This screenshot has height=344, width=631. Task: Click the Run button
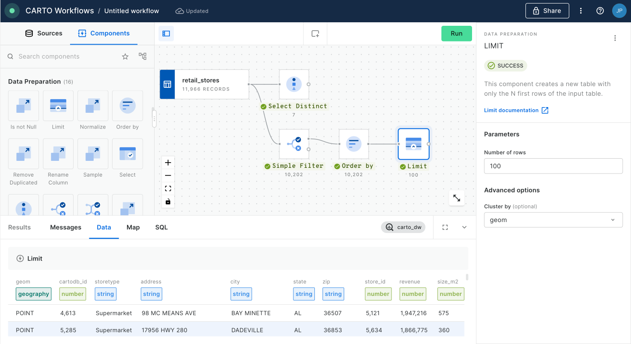click(456, 34)
